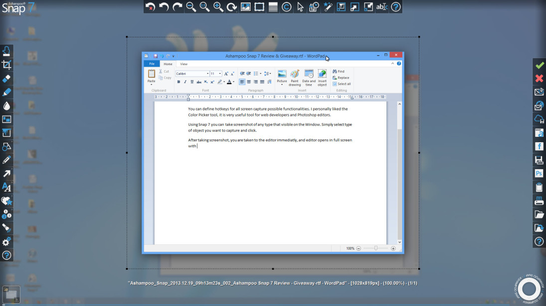This screenshot has width=546, height=306.
Task: Click the abc text cursor toolbar icon
Action: pos(382,7)
